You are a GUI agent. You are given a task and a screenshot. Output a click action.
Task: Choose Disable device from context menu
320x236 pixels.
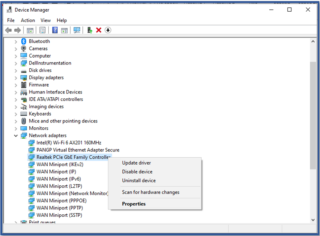[155, 171]
